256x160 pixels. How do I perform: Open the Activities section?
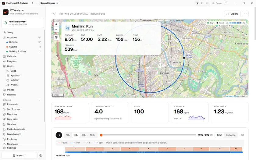[23, 37]
